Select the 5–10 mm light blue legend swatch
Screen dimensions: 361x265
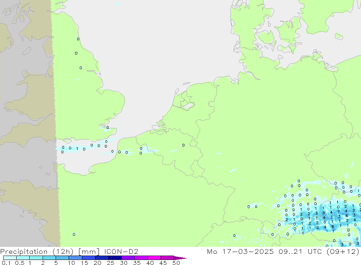tap(62, 258)
